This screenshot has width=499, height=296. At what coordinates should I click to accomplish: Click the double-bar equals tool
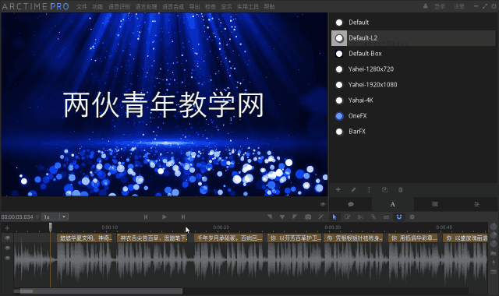pyautogui.click(x=386, y=217)
